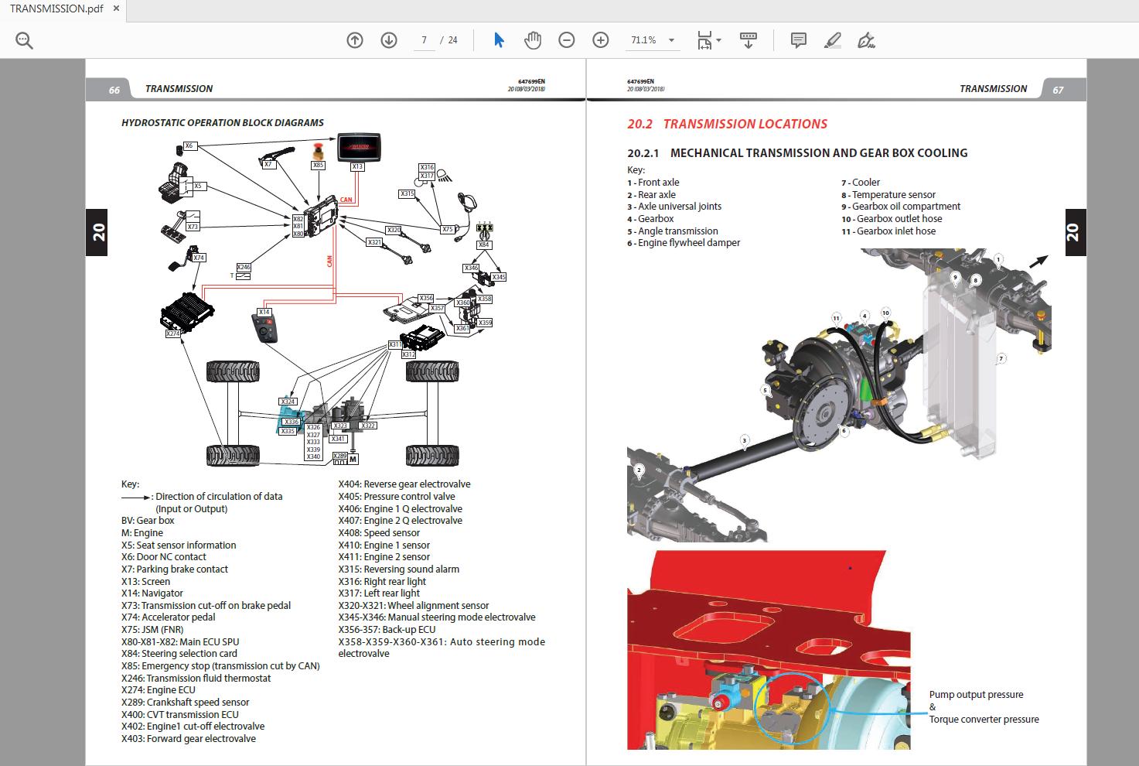
Task: Click 'Pump output pressure' annotation label
Action: point(976,695)
